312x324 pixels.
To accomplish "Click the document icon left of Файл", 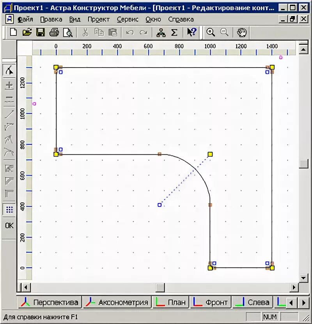I will 9,20.
